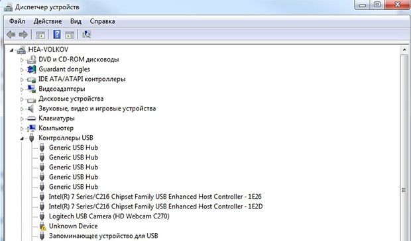Click Scan for hardware changes icon
Image resolution: width=411 pixels, height=241 pixels.
click(86, 34)
